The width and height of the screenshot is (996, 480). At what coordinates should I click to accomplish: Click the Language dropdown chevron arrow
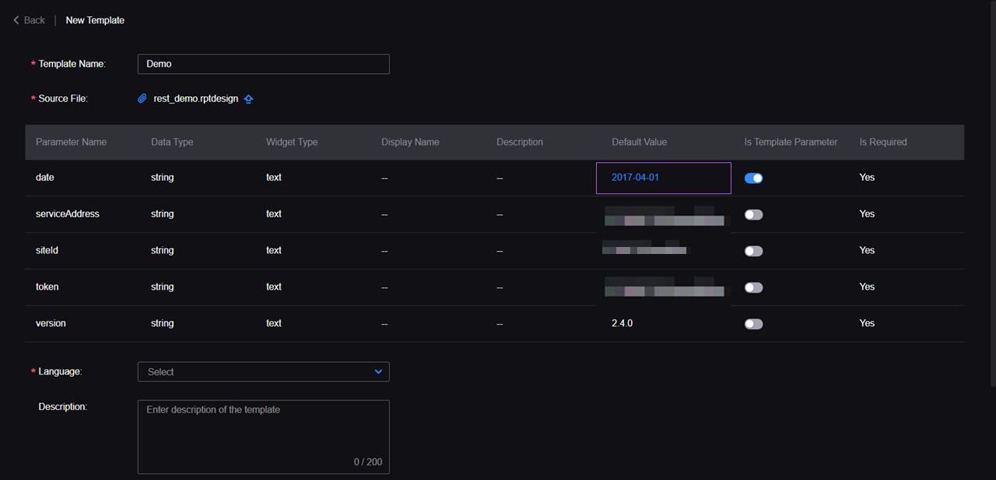(x=378, y=372)
